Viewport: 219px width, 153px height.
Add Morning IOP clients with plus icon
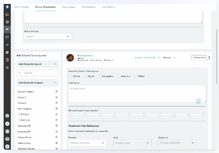tap(57, 126)
